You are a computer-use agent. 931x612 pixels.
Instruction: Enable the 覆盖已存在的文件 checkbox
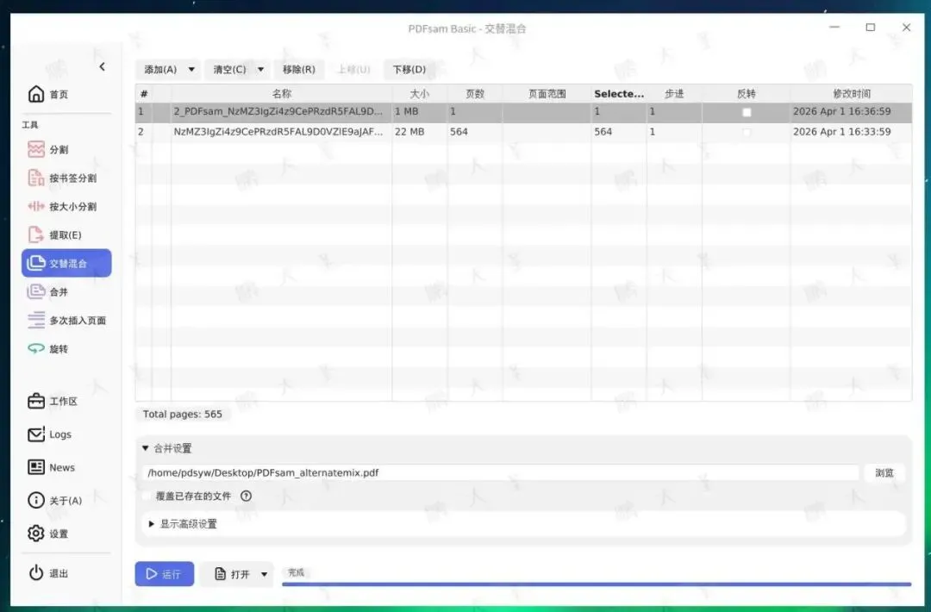147,496
